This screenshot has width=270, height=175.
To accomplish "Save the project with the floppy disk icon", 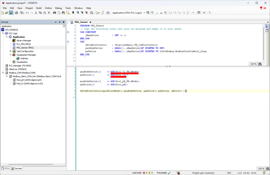I will click(11, 13).
